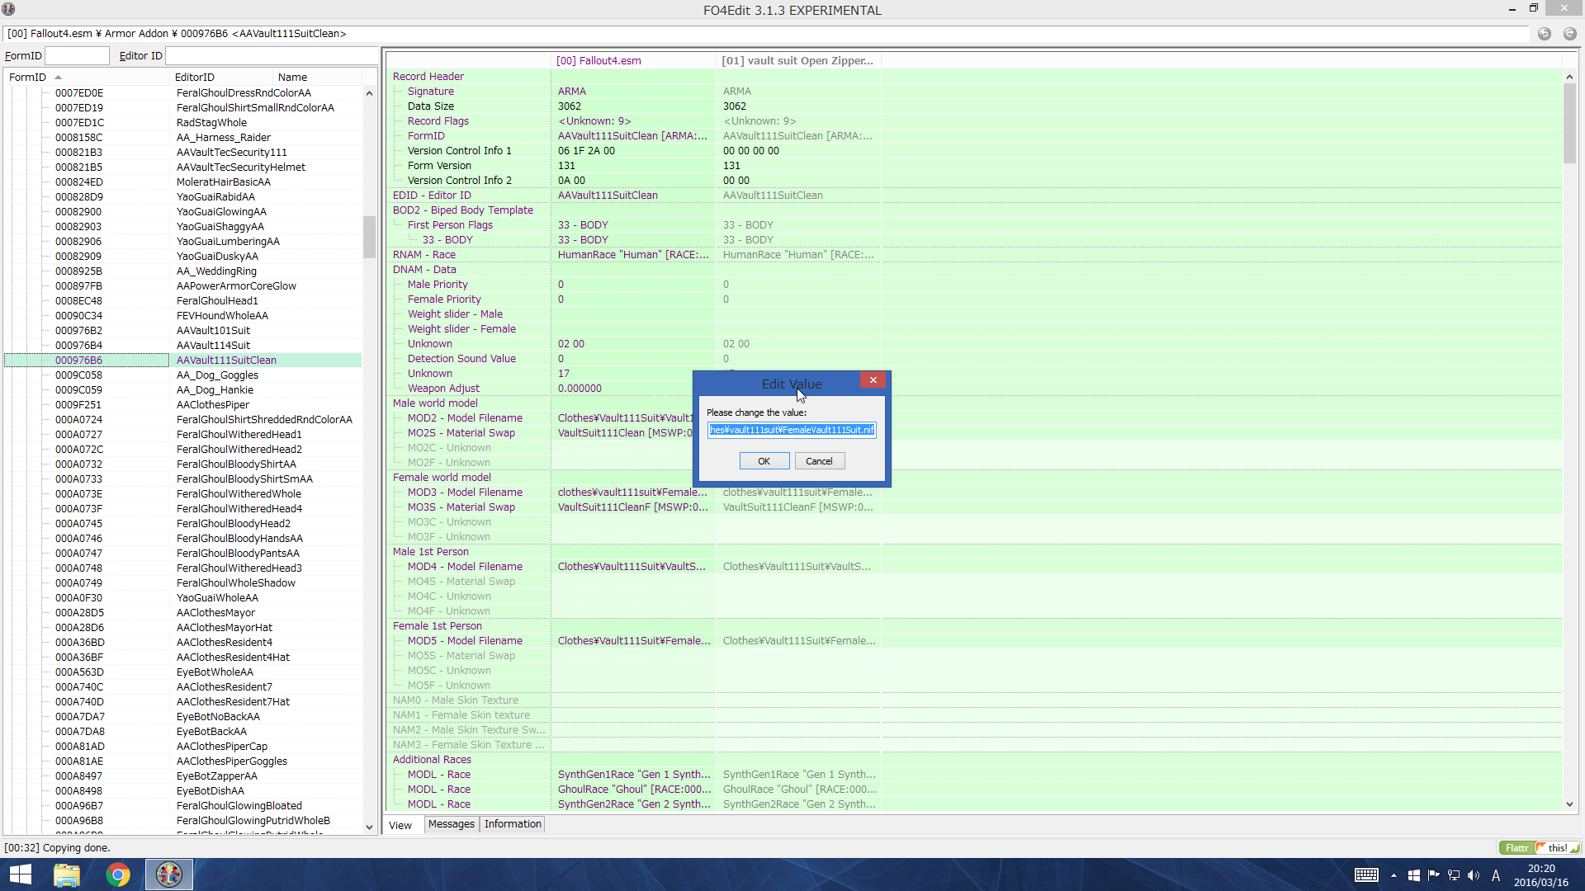Click the FO4Edit taskbar icon
1585x891 pixels.
(x=169, y=874)
